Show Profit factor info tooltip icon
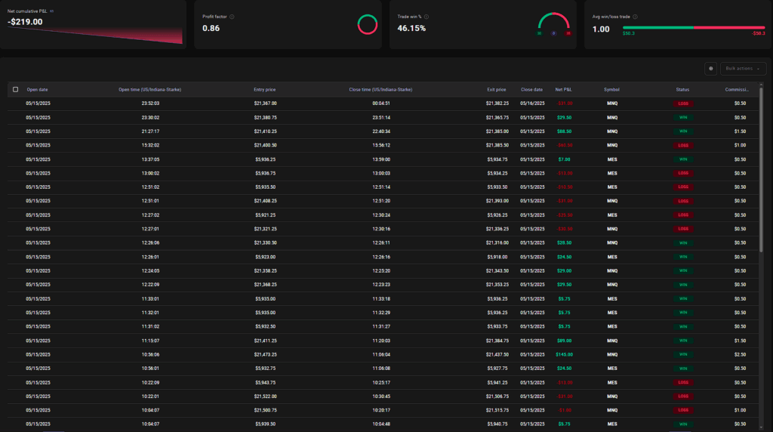The height and width of the screenshot is (432, 773). click(232, 17)
